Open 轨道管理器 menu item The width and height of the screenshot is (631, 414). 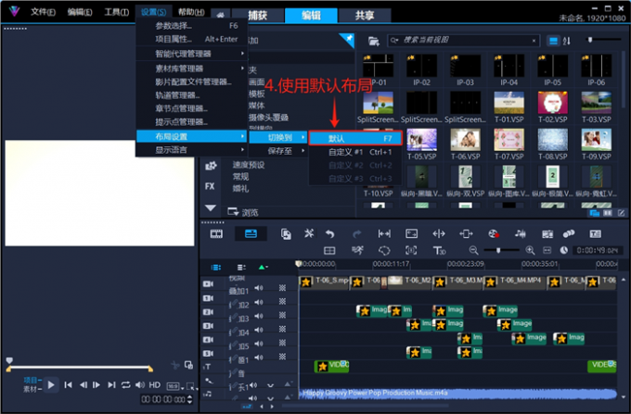pos(192,95)
